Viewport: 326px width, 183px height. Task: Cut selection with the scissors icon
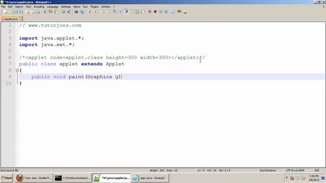45,12
